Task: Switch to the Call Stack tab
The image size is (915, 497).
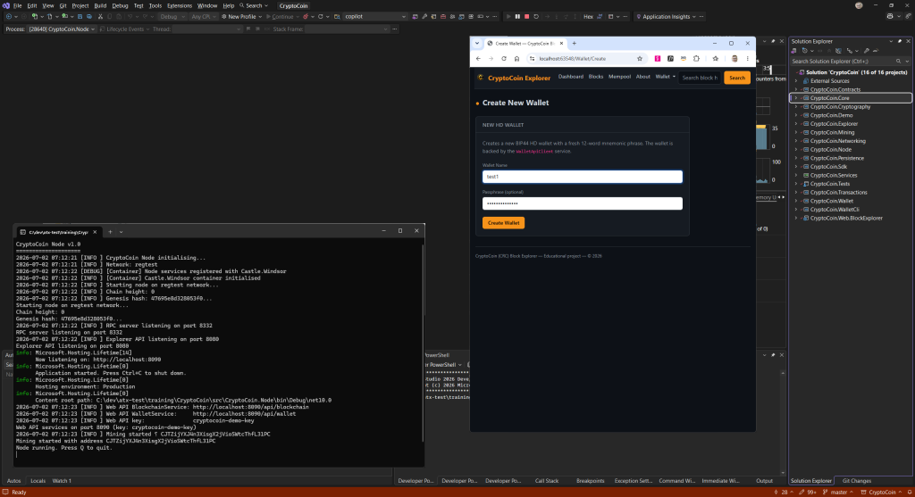Action: pos(547,481)
